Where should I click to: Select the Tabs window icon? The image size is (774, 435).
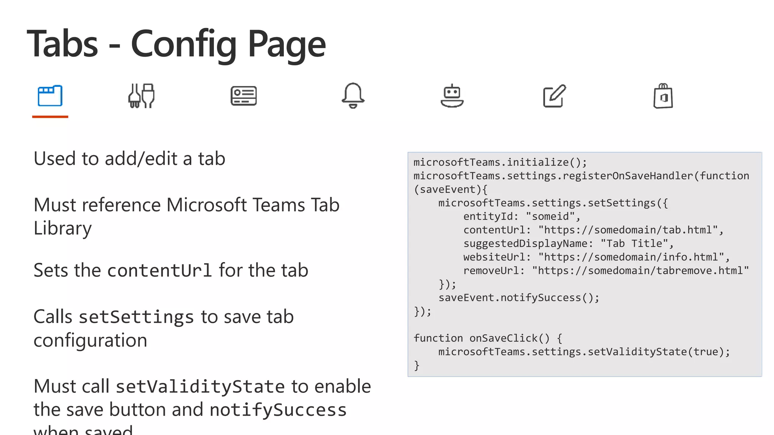(x=50, y=96)
